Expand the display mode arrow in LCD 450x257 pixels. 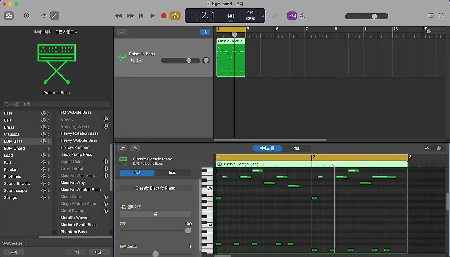click(263, 16)
